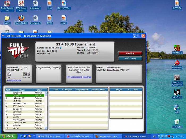The height and width of the screenshot is (139, 186).
Task: Select the 1234 file icon
Action: pos(49,5)
